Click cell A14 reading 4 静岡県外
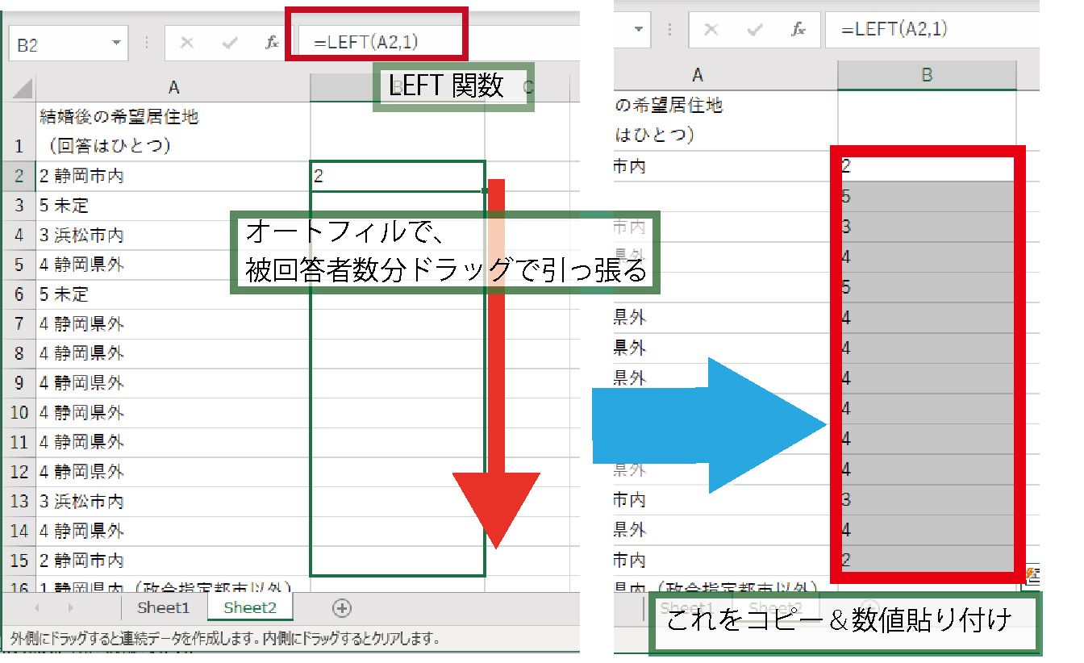Viewport: 1084px width, 663px height. (173, 531)
